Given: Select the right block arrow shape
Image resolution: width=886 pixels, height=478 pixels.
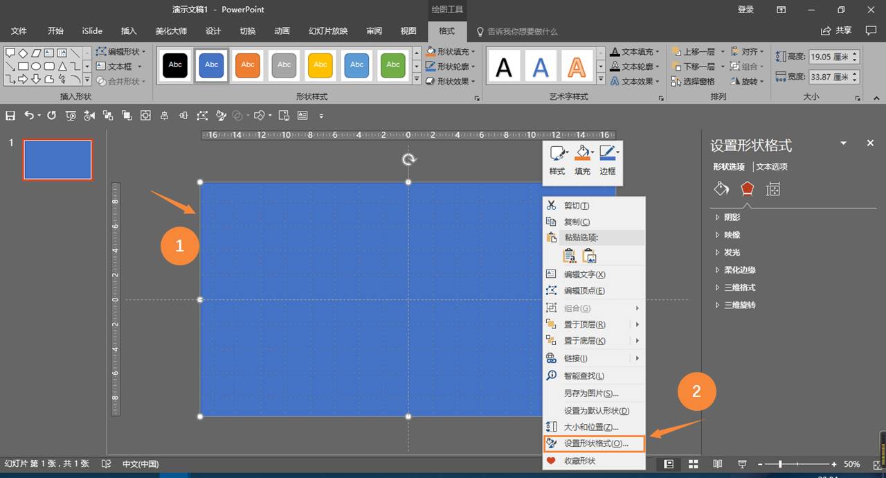Looking at the screenshot, I should pyautogui.click(x=23, y=79).
